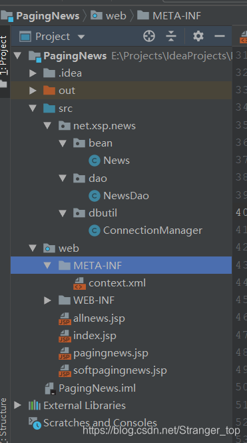247x443 pixels.
Task: Collapse the PagingNews root project node
Action: [x=17, y=55]
